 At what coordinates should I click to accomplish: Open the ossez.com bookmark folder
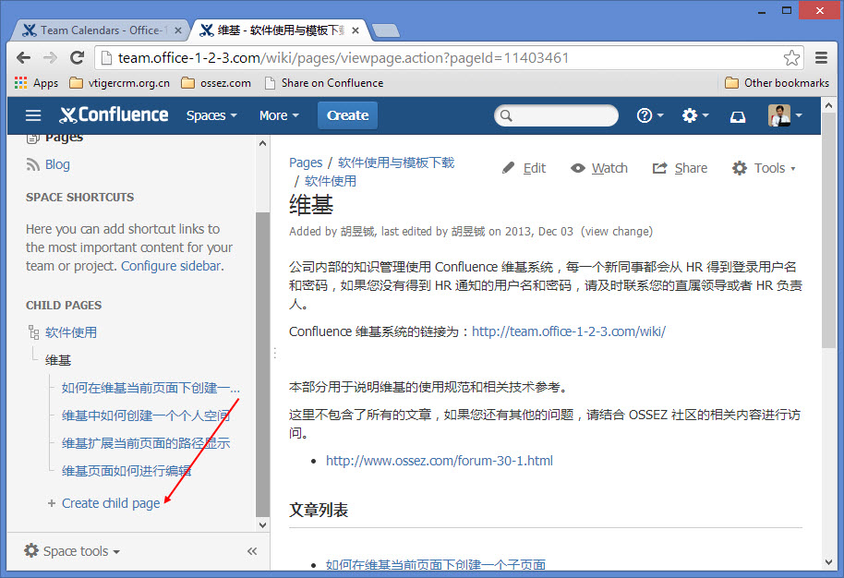pyautogui.click(x=216, y=83)
